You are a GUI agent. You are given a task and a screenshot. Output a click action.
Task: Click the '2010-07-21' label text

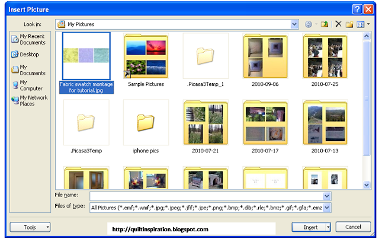(205, 151)
